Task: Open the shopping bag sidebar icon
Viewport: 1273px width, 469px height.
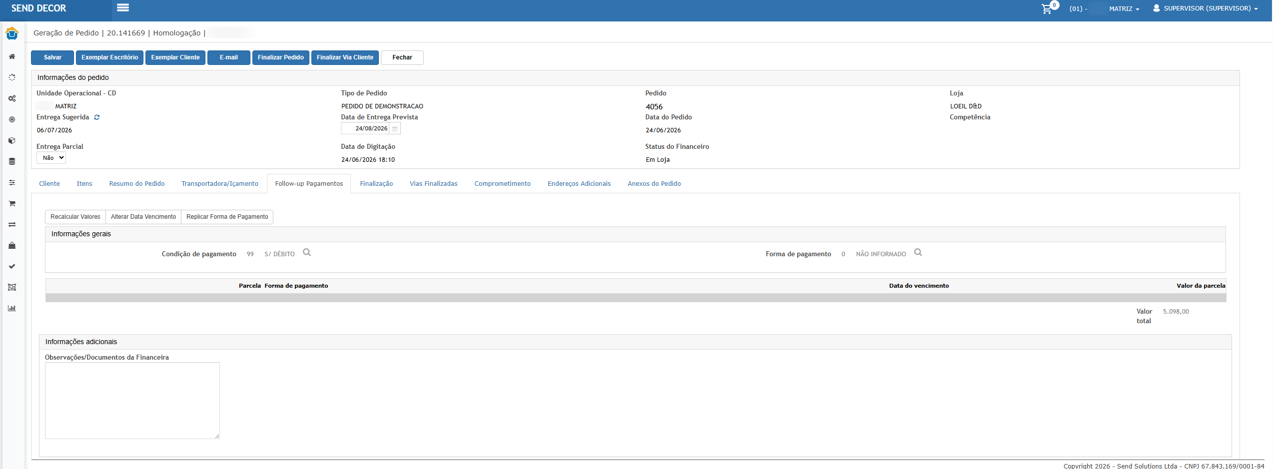Action: pos(12,245)
